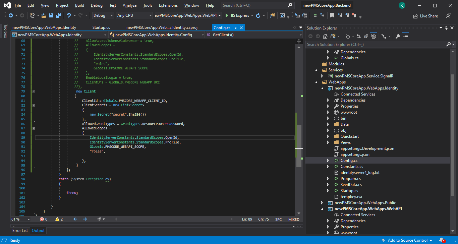Open the Build menu
The width and height of the screenshot is (458, 244).
pos(80,5)
